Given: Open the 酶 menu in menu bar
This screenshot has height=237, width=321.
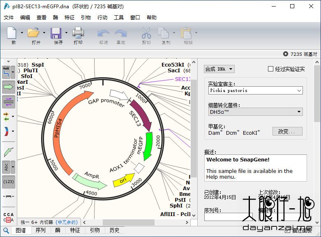Looking at the screenshot, I should 55,18.
